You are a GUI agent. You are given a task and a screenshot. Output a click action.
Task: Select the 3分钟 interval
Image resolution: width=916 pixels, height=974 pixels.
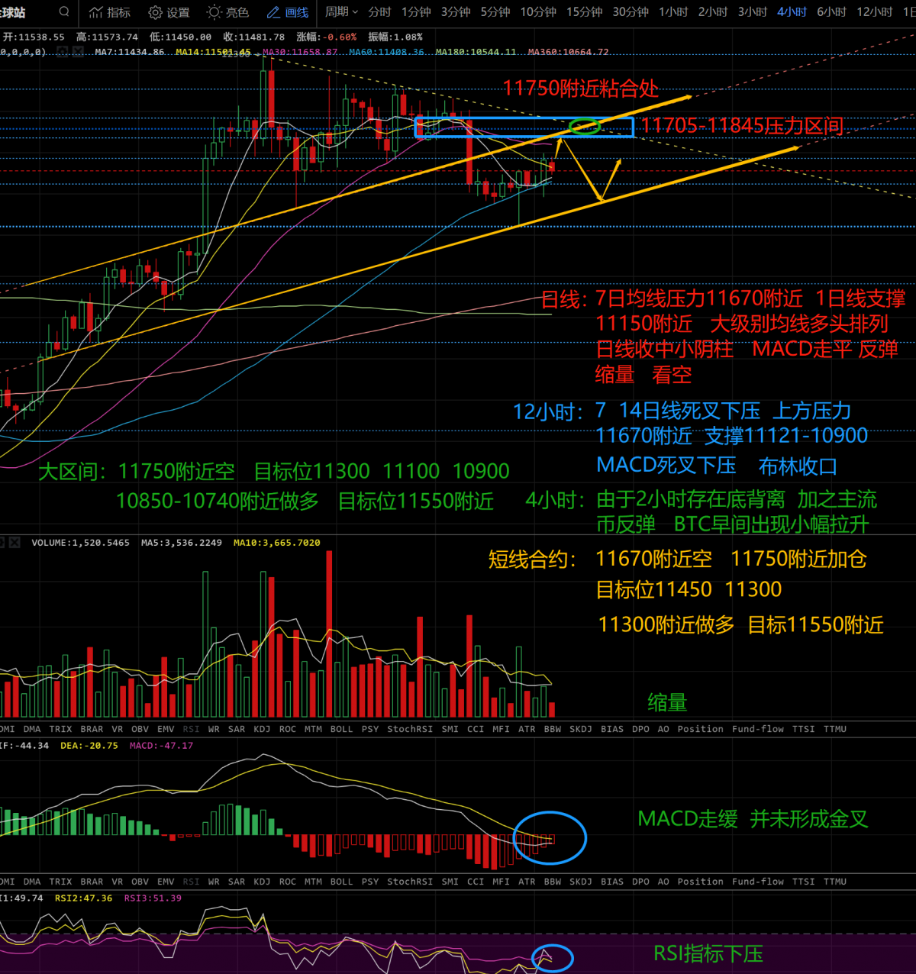point(456,12)
